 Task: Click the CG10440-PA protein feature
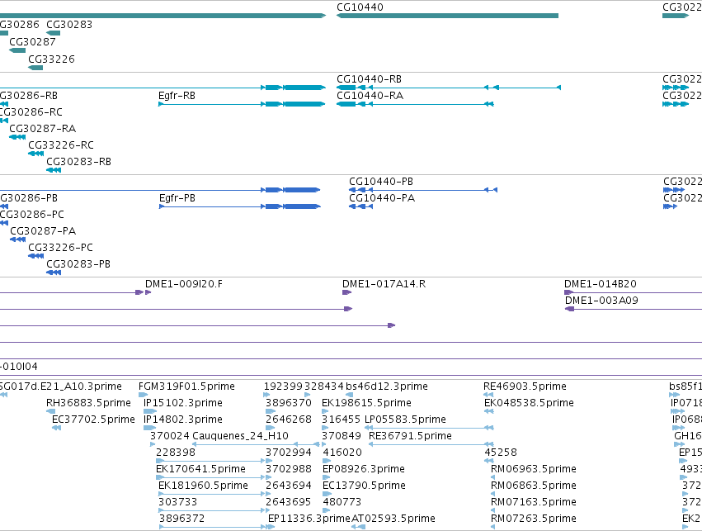[360, 206]
